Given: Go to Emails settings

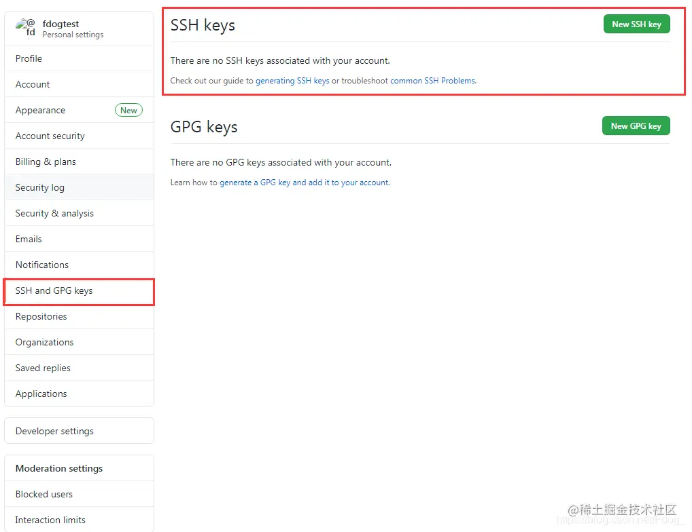Looking at the screenshot, I should pos(80,239).
